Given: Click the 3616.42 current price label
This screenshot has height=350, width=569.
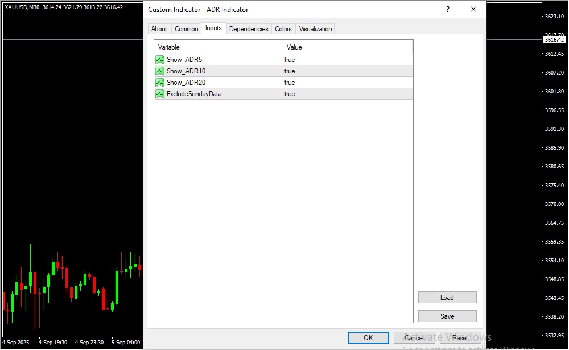Looking at the screenshot, I should 554,40.
